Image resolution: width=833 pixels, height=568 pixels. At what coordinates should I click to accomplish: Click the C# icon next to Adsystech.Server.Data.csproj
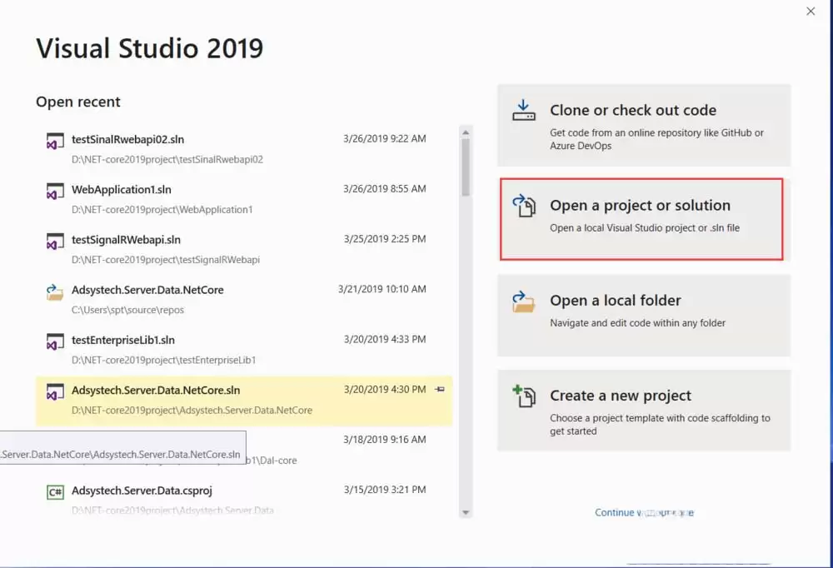click(55, 492)
